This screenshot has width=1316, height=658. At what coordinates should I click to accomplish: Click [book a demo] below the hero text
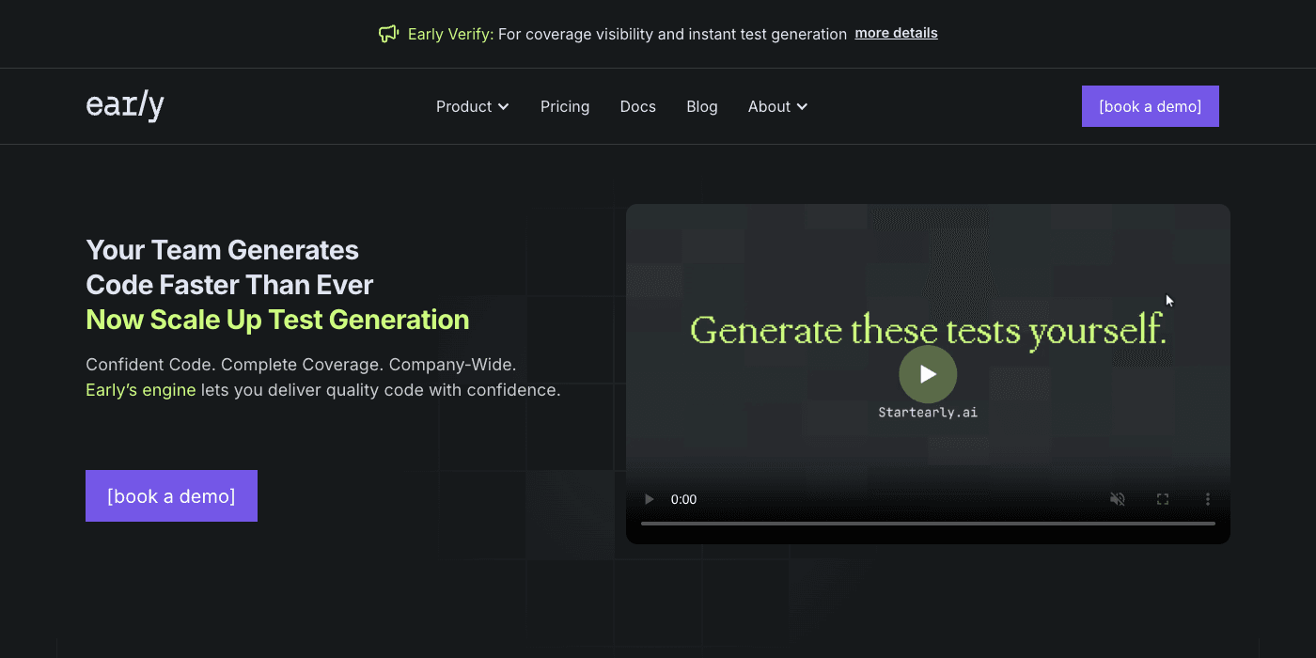coord(171,495)
